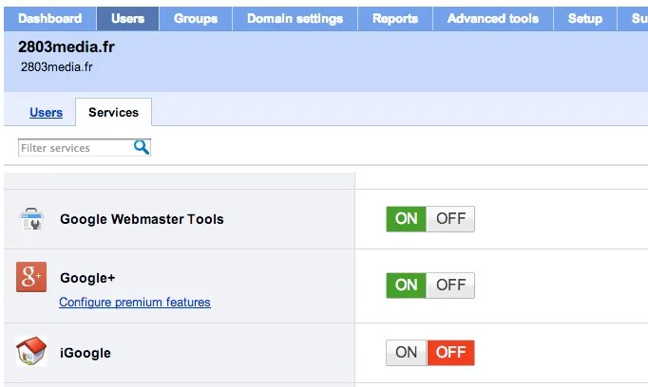Click the iGoogle service name
Image resolution: width=648 pixels, height=387 pixels.
click(86, 353)
